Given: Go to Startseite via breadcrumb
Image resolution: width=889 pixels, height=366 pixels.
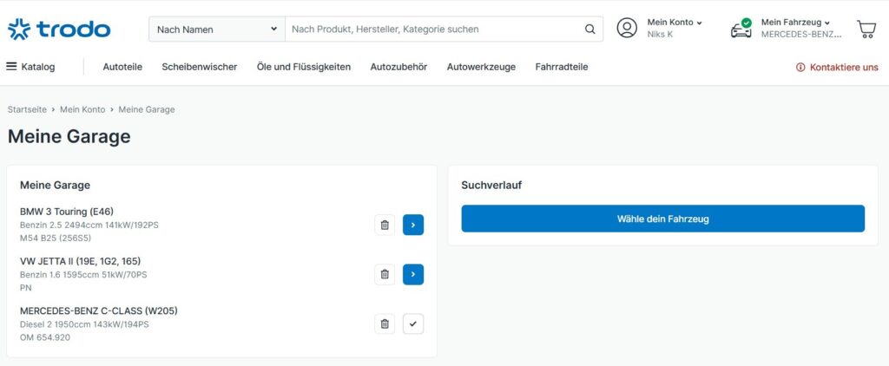Looking at the screenshot, I should [27, 109].
